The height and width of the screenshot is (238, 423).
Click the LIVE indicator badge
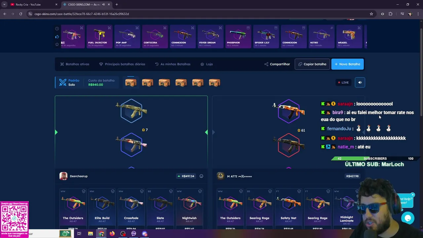[343, 82]
